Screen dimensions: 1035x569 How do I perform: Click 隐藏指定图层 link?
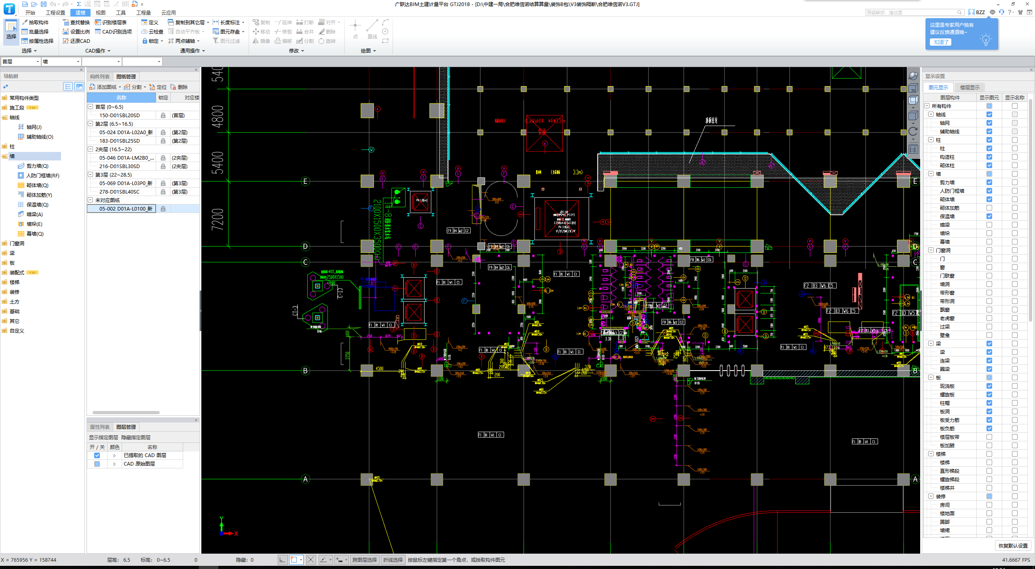tap(136, 438)
